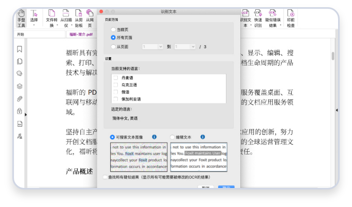Choose 所有页面 page range
Image resolution: width=352 pixels, height=207 pixels.
[x=113, y=38]
